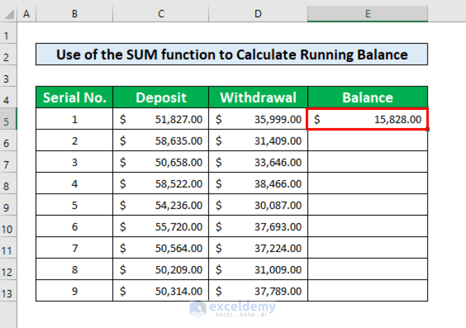Select deposit cell 58,522.00
This screenshot has height=328, width=466.
click(161, 183)
